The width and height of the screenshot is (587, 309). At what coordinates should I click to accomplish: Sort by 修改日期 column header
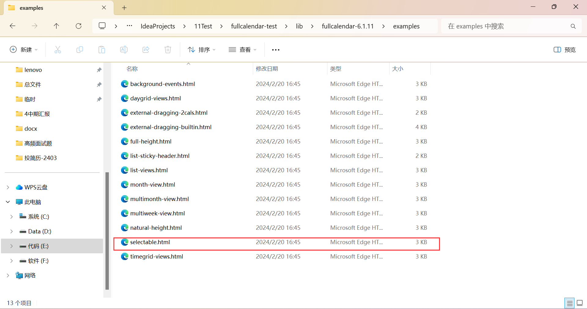(267, 69)
